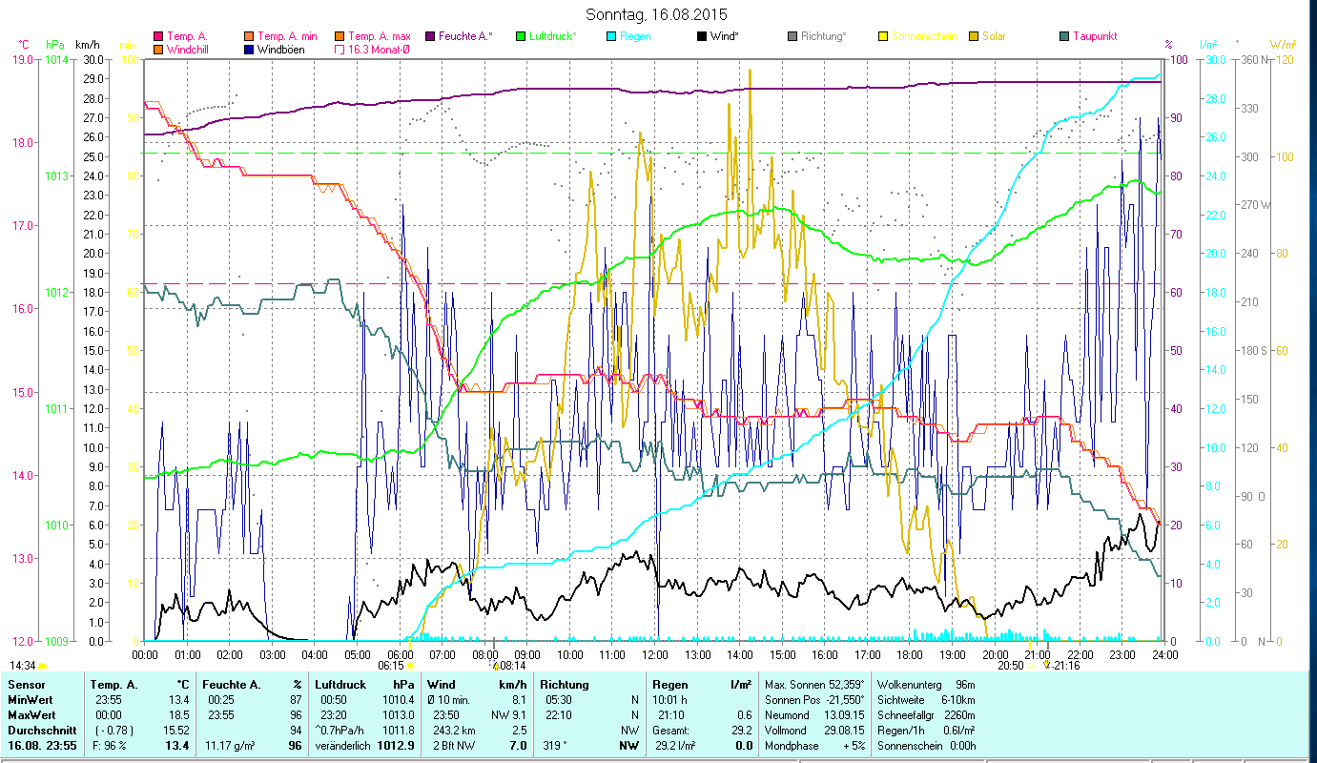Image resolution: width=1317 pixels, height=763 pixels.
Task: Click the Sichtweite 6-10km entry
Action: click(x=926, y=700)
